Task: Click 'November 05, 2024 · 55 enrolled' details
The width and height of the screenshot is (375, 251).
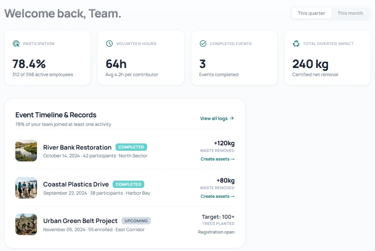Action: coord(94,229)
